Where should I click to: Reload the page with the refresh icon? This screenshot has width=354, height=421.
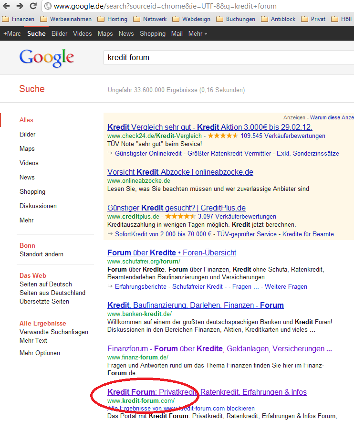click(x=33, y=6)
